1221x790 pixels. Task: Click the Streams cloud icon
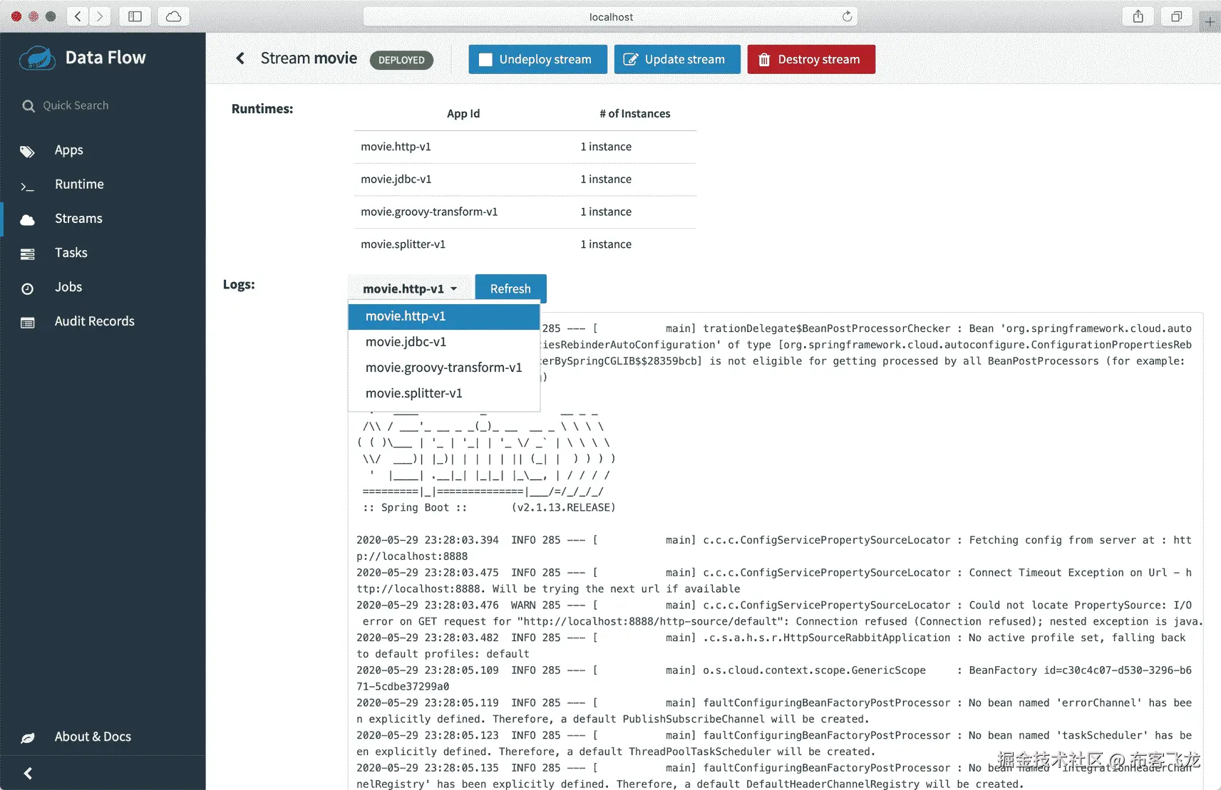tap(27, 219)
